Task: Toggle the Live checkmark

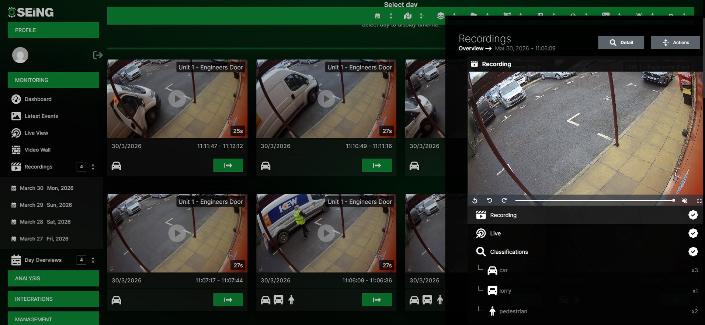Action: (x=693, y=233)
